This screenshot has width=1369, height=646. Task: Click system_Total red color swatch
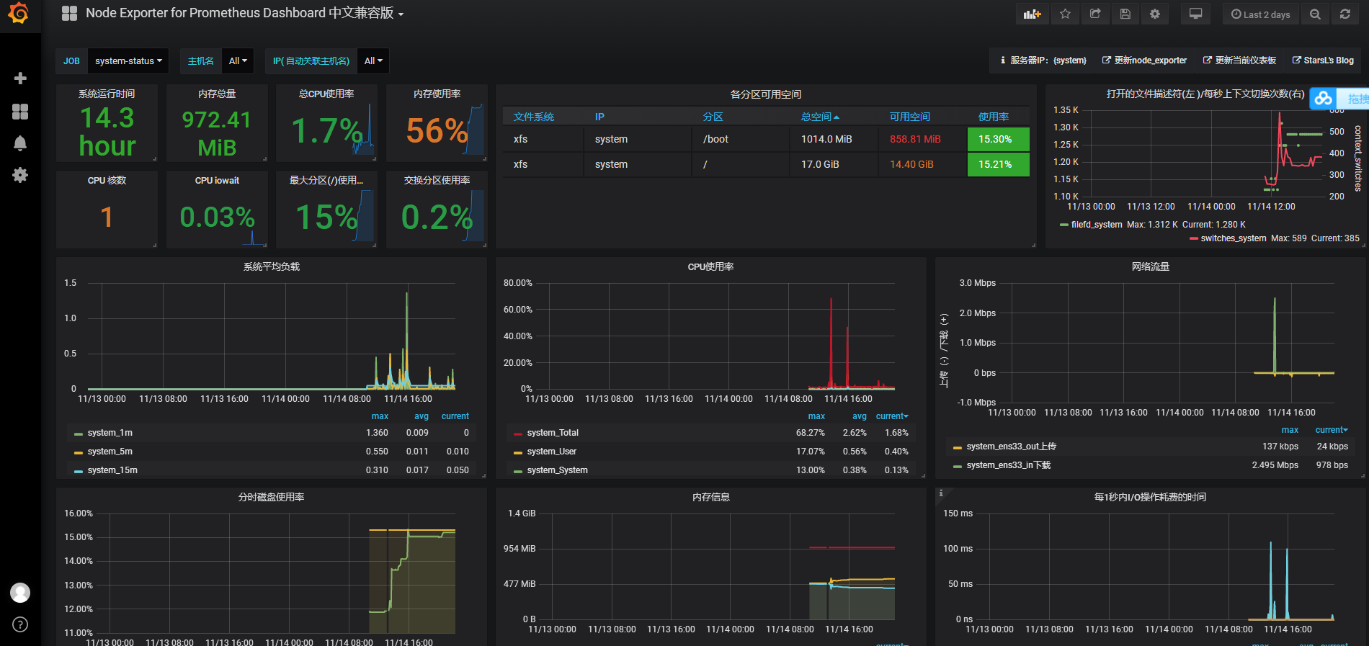click(517, 434)
